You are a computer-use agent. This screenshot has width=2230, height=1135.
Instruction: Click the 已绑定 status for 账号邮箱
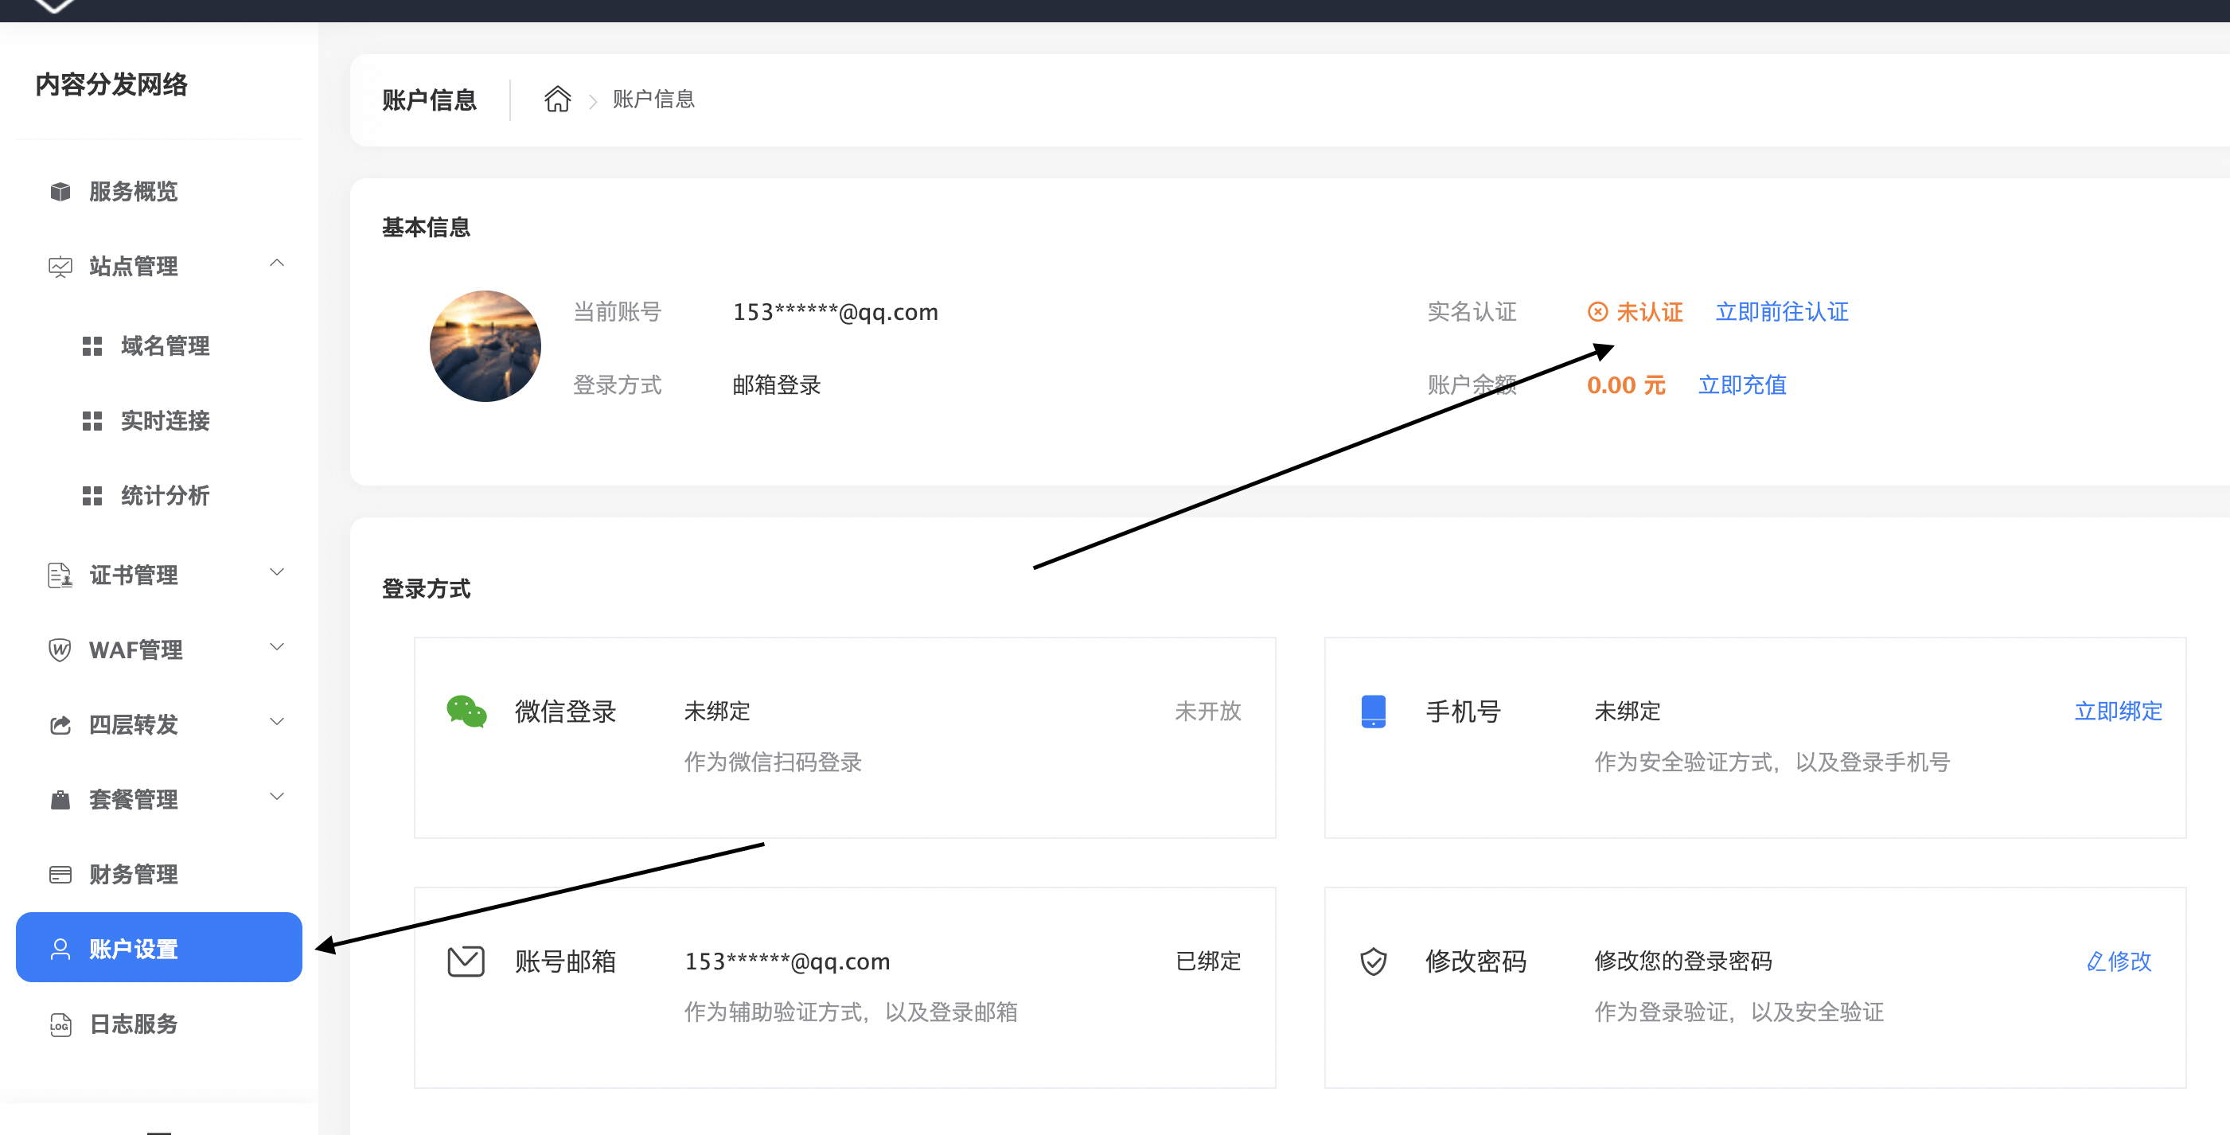[x=1207, y=961]
